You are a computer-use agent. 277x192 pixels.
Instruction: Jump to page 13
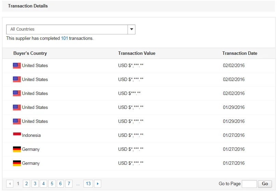click(88, 184)
